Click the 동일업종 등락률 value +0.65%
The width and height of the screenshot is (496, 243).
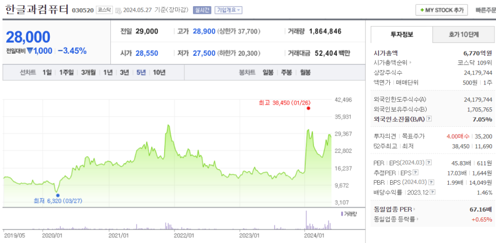pyautogui.click(x=482, y=219)
